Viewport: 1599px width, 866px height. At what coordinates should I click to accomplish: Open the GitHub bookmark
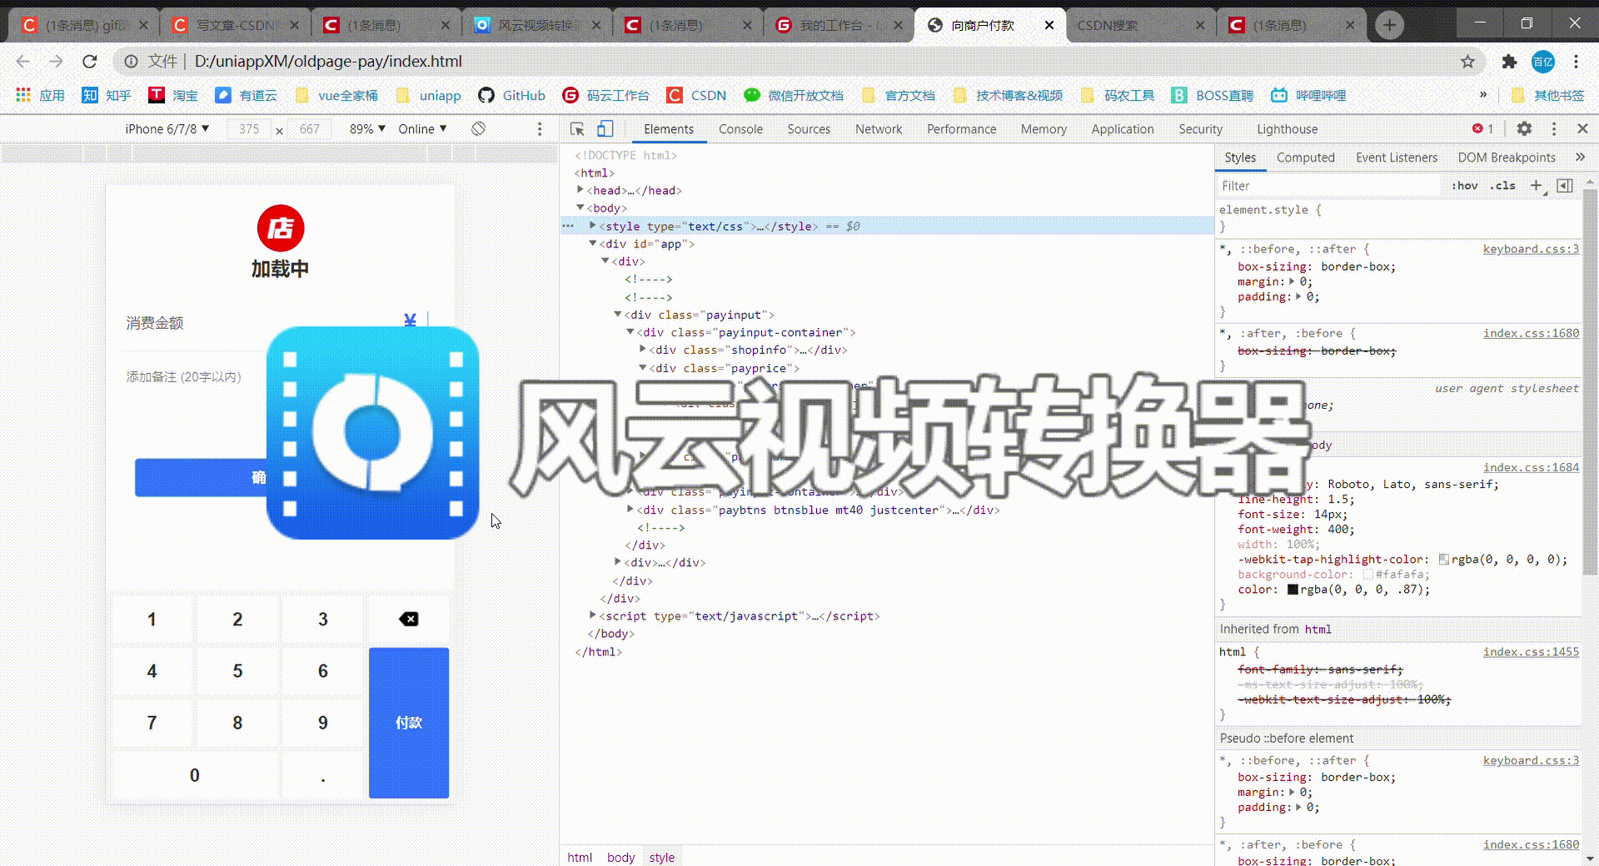click(x=511, y=95)
